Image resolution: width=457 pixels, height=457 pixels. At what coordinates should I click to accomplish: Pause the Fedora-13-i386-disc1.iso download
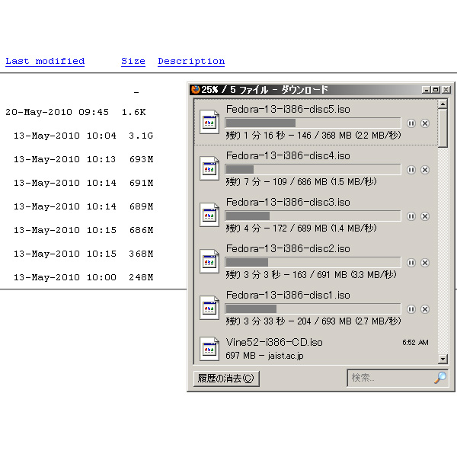pos(411,309)
